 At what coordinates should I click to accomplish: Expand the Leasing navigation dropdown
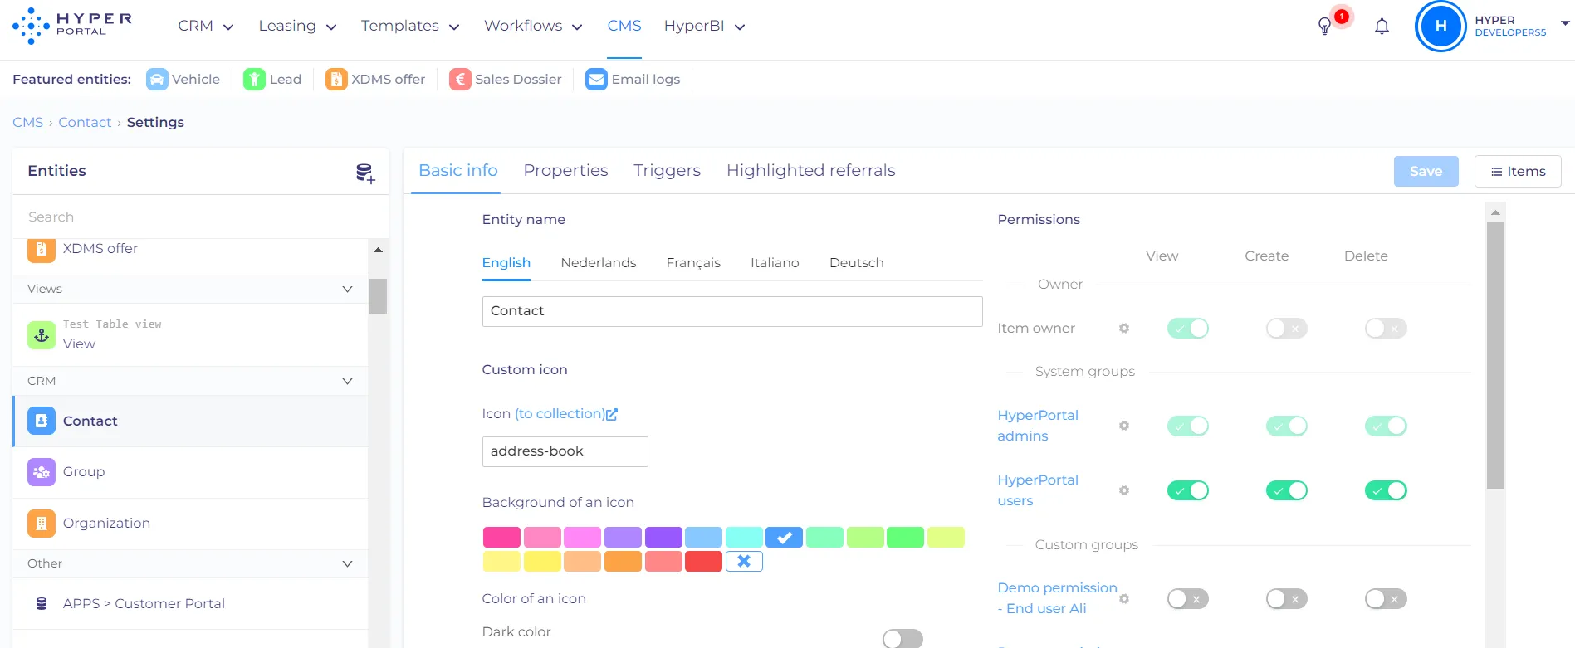click(297, 26)
